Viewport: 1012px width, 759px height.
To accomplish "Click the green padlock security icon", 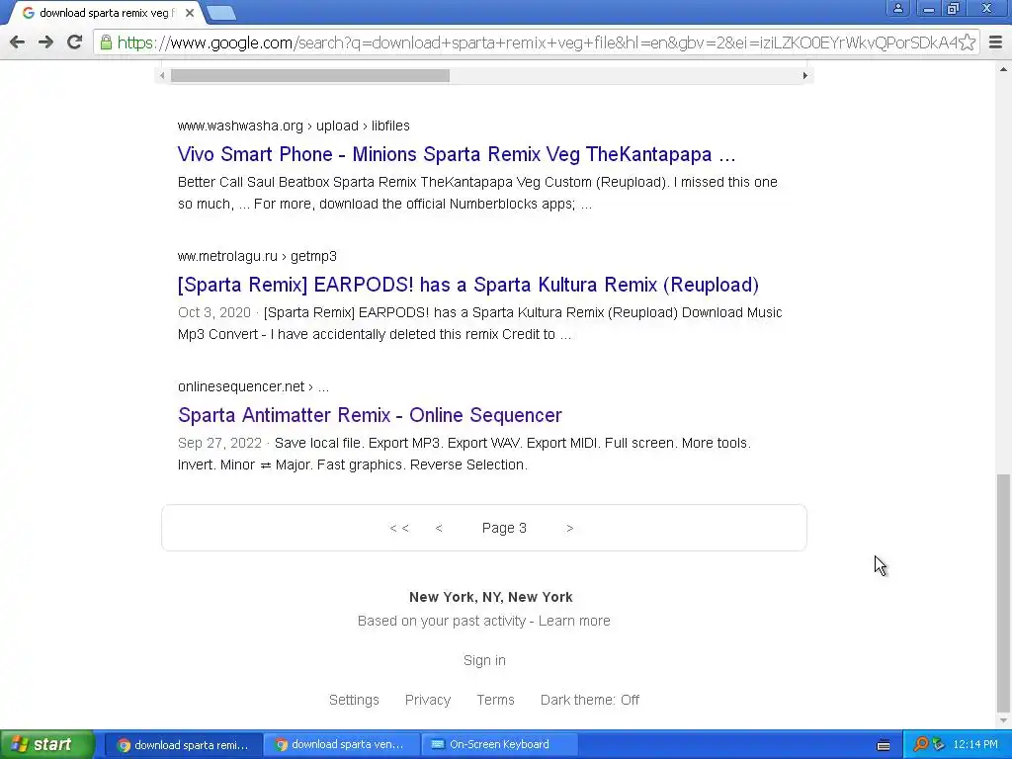I will 106,42.
